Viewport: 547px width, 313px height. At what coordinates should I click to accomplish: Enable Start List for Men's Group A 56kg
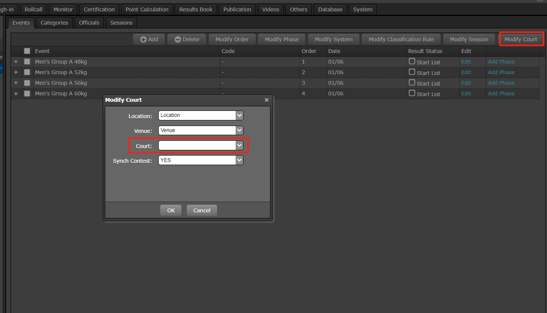tap(412, 83)
